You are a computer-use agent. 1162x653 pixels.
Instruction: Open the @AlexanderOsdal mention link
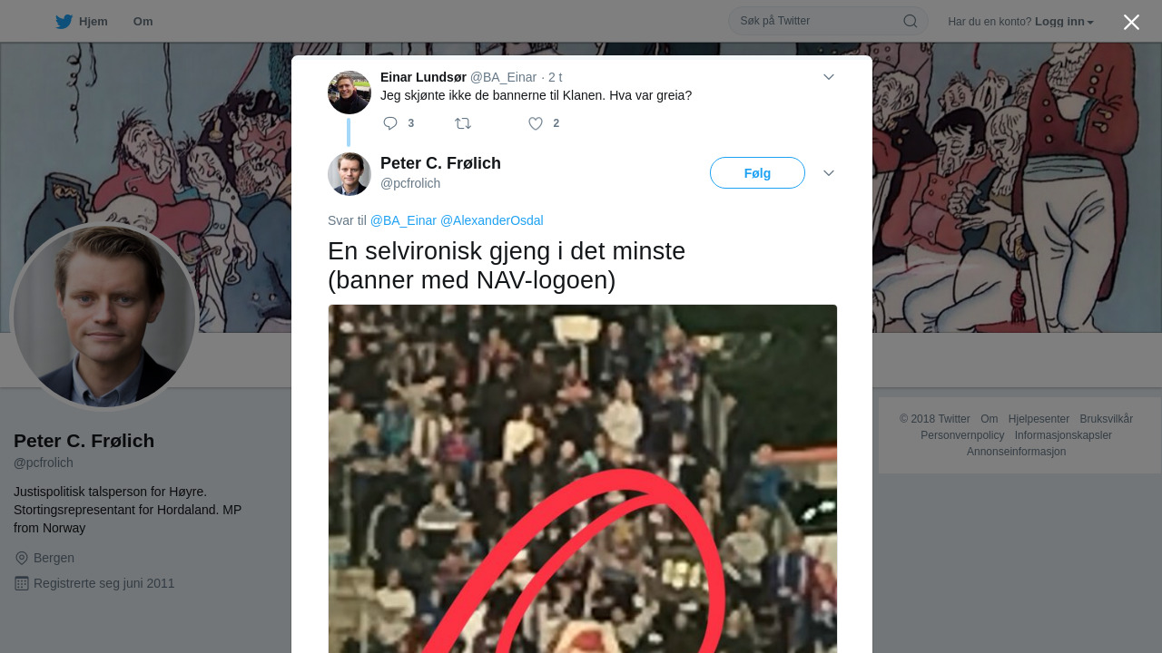coord(492,220)
